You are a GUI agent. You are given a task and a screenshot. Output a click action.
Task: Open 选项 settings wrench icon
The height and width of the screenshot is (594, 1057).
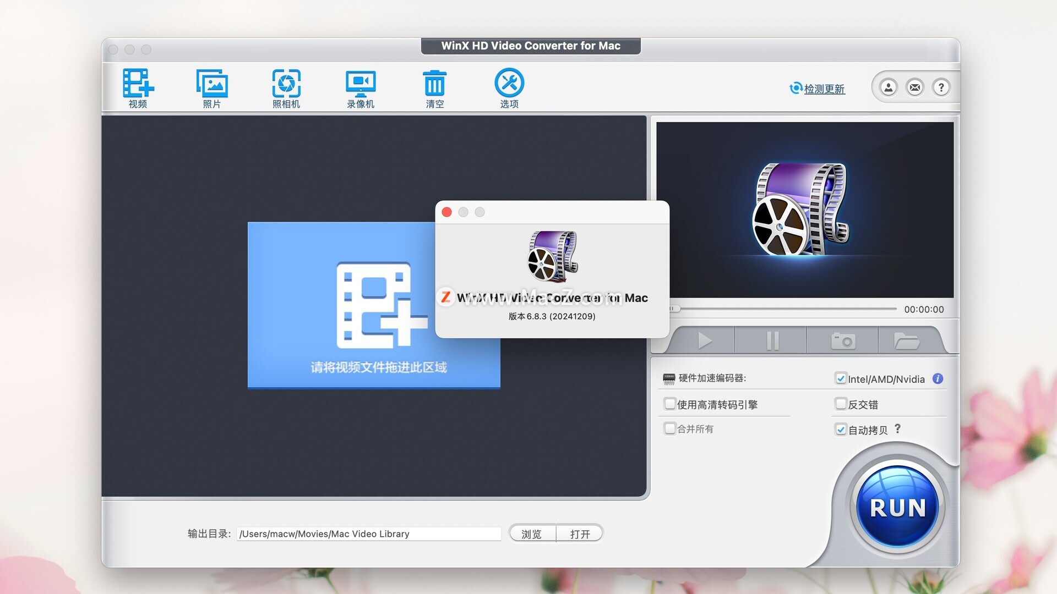pyautogui.click(x=509, y=88)
